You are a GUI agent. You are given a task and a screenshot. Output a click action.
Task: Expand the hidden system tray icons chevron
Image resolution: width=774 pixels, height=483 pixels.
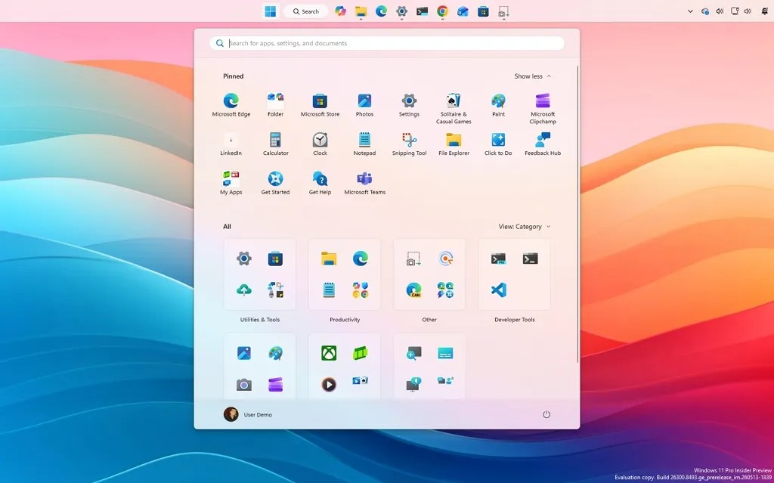click(690, 11)
